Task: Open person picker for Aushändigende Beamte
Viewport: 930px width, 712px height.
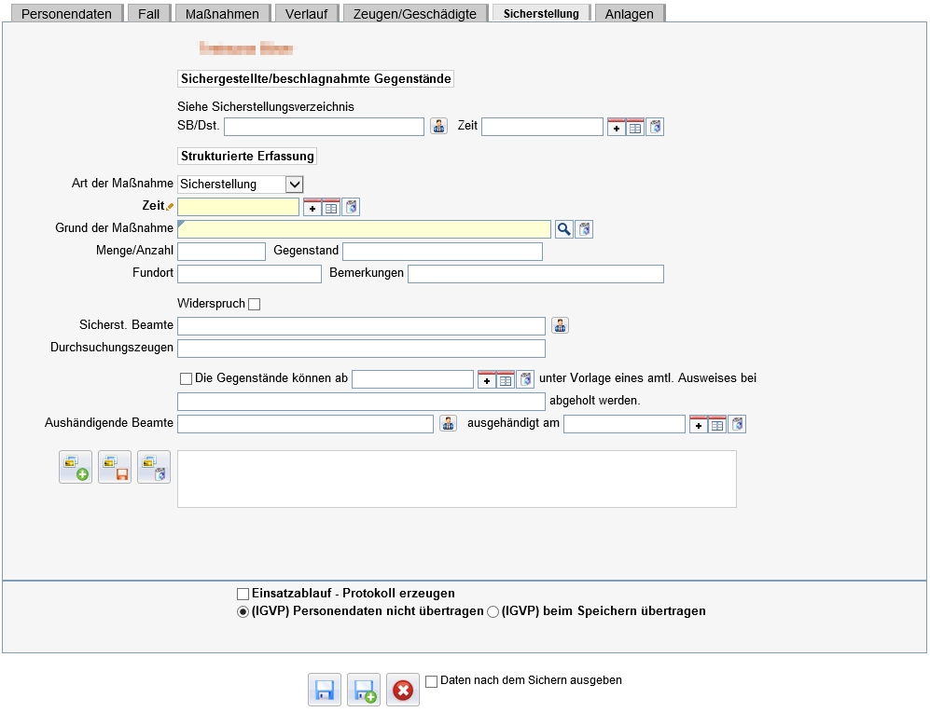Action: click(449, 423)
